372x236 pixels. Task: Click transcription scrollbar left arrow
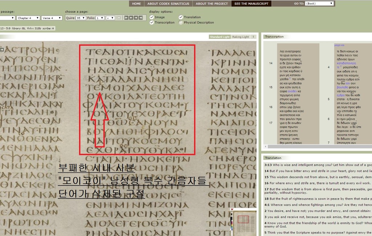tap(266, 147)
